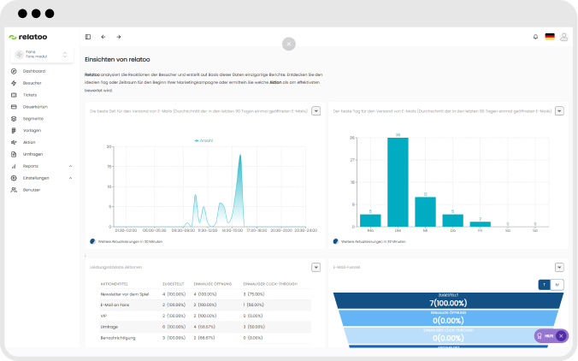
Task: Open the Fans modul selector
Action: point(42,55)
